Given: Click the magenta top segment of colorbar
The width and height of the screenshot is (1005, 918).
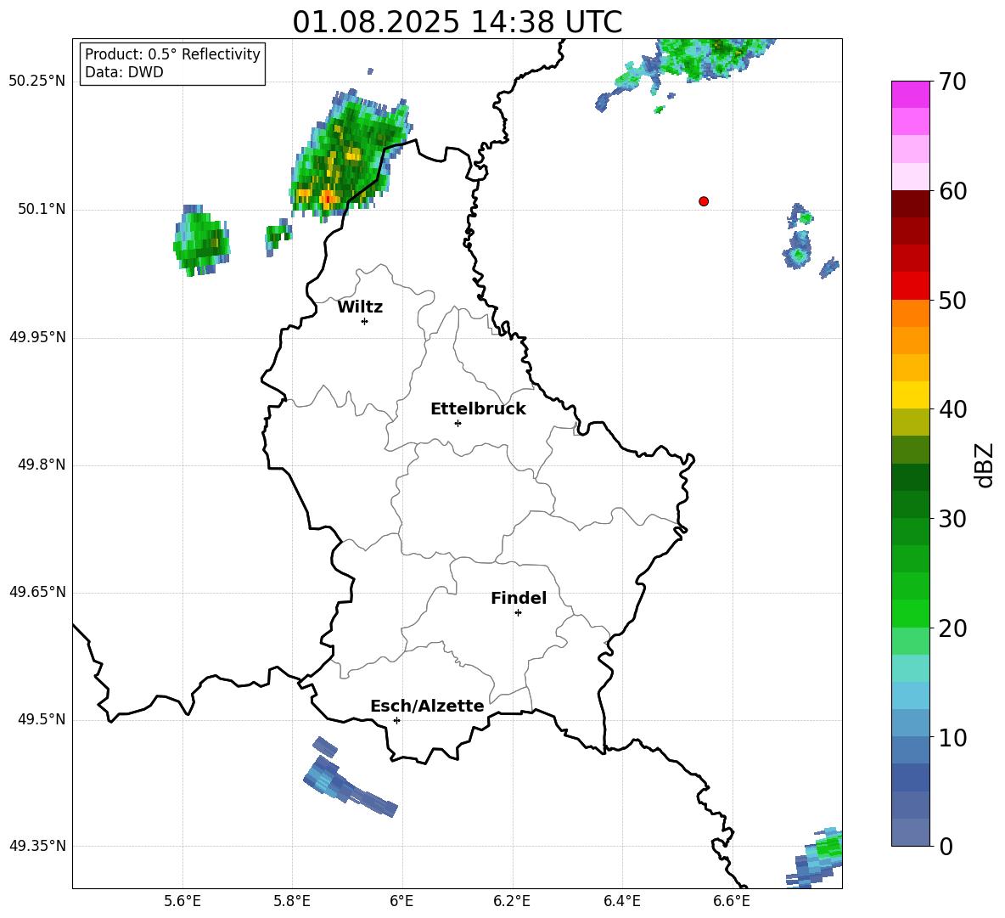Looking at the screenshot, I should [911, 94].
